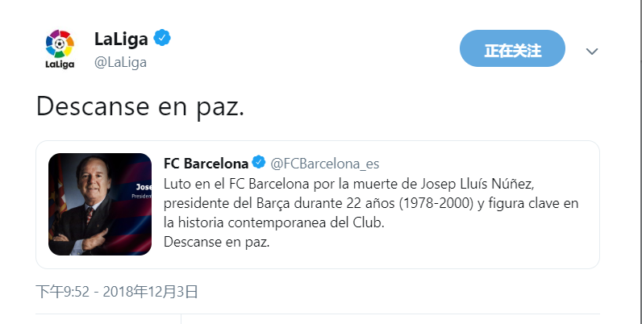The width and height of the screenshot is (642, 324).
Task: Click the quoted tweet's closing "Descanse en paz." line
Action: pyautogui.click(x=217, y=242)
